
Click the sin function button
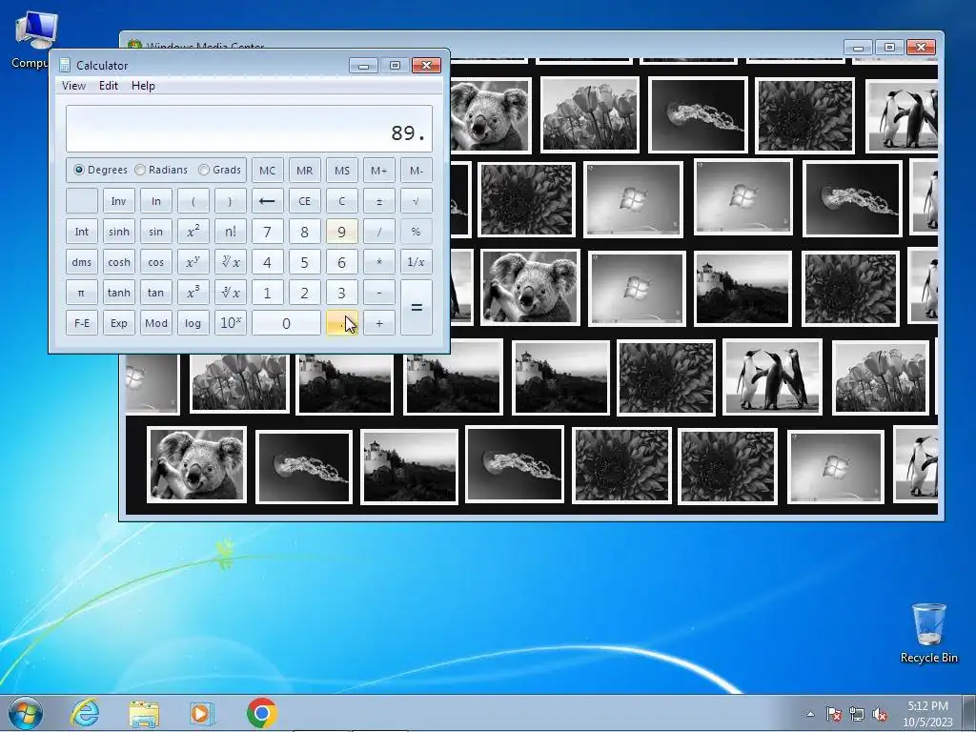[x=155, y=232]
